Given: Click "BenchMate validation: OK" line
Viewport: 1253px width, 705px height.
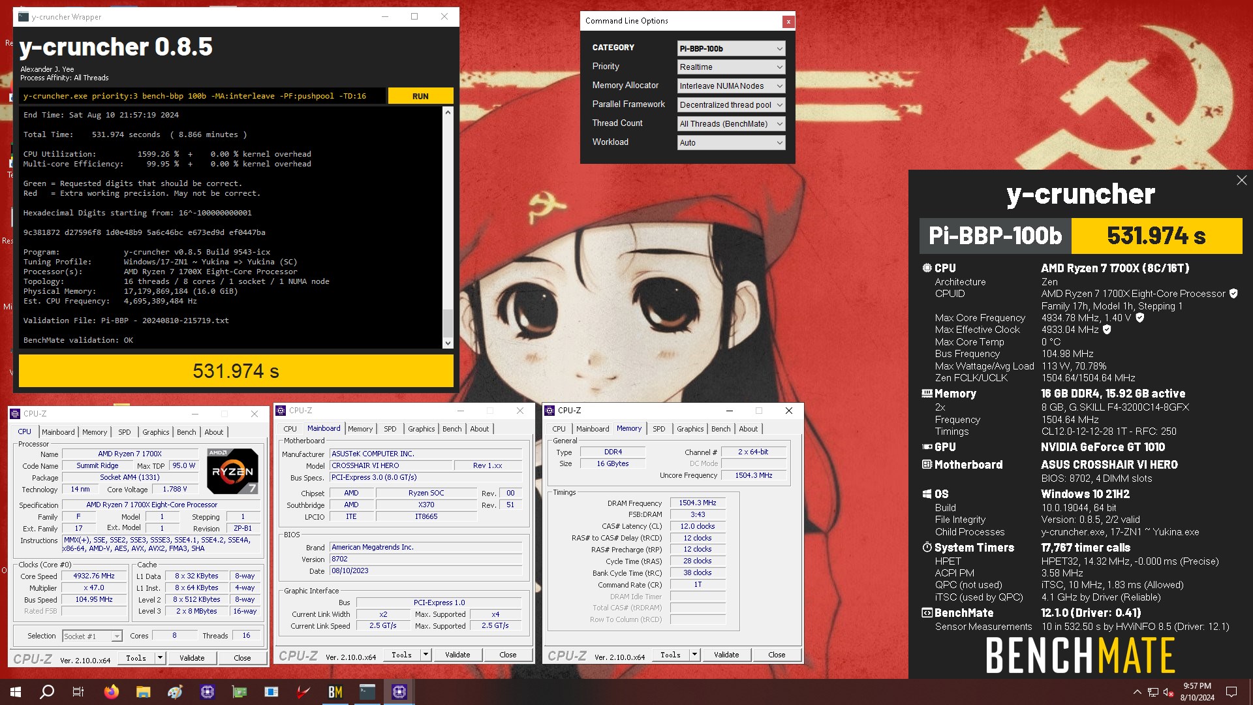Looking at the screenshot, I should tap(78, 340).
